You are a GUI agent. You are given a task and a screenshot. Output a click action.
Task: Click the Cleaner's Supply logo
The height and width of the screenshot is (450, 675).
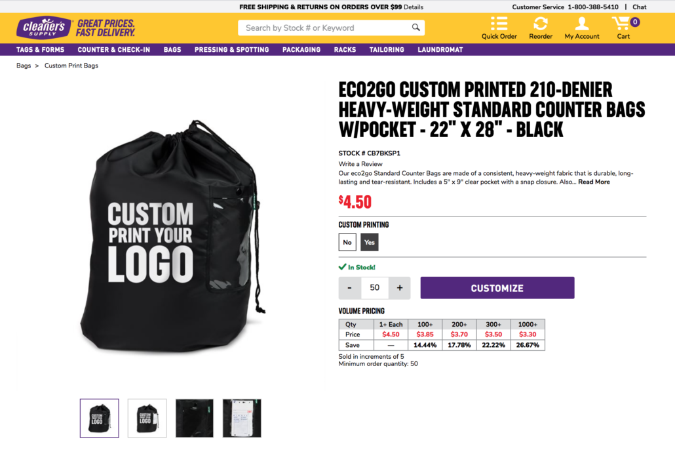(44, 28)
